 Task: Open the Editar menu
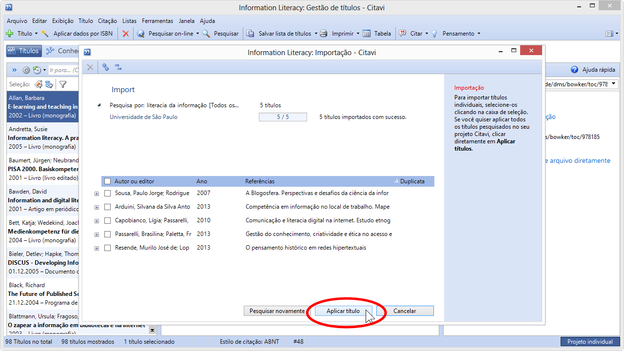pos(39,21)
